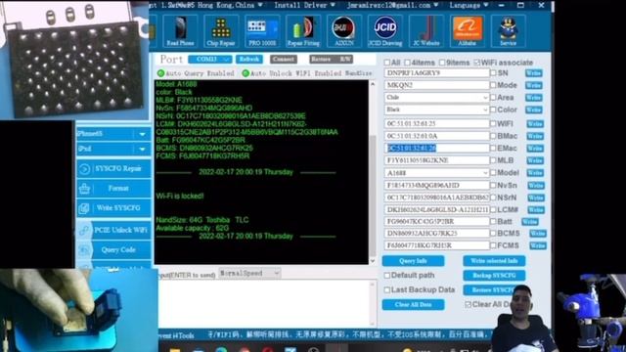Open the Area dropdown
The width and height of the screenshot is (626, 352).
pyautogui.click(x=437, y=98)
